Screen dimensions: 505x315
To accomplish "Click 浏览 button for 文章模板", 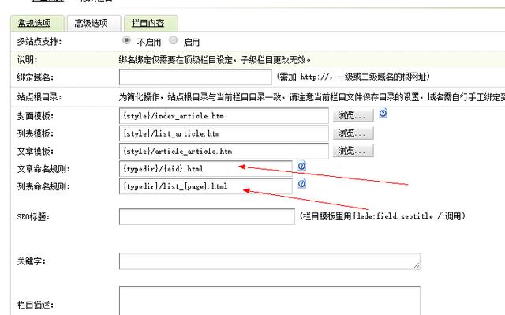I will click(353, 151).
